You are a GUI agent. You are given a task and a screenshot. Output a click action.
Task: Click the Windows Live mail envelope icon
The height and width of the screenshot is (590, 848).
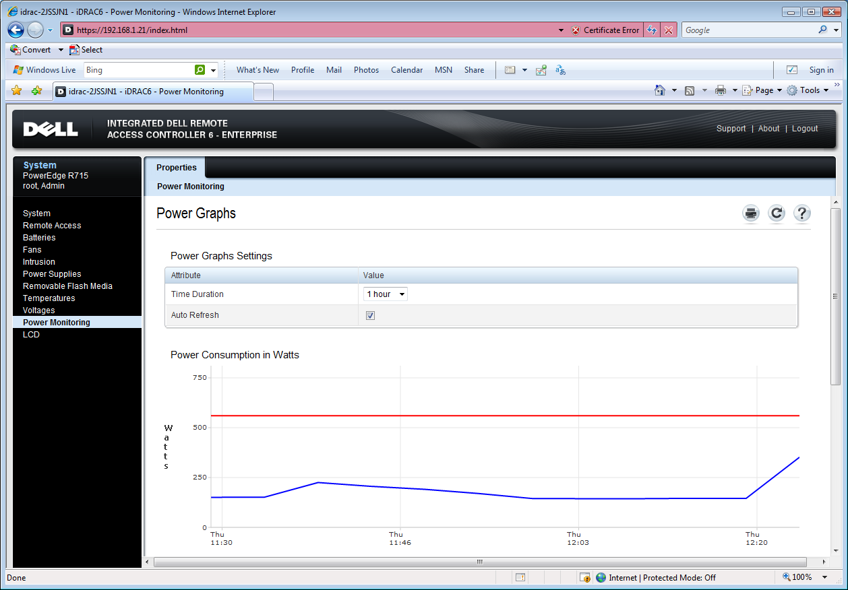tap(510, 70)
